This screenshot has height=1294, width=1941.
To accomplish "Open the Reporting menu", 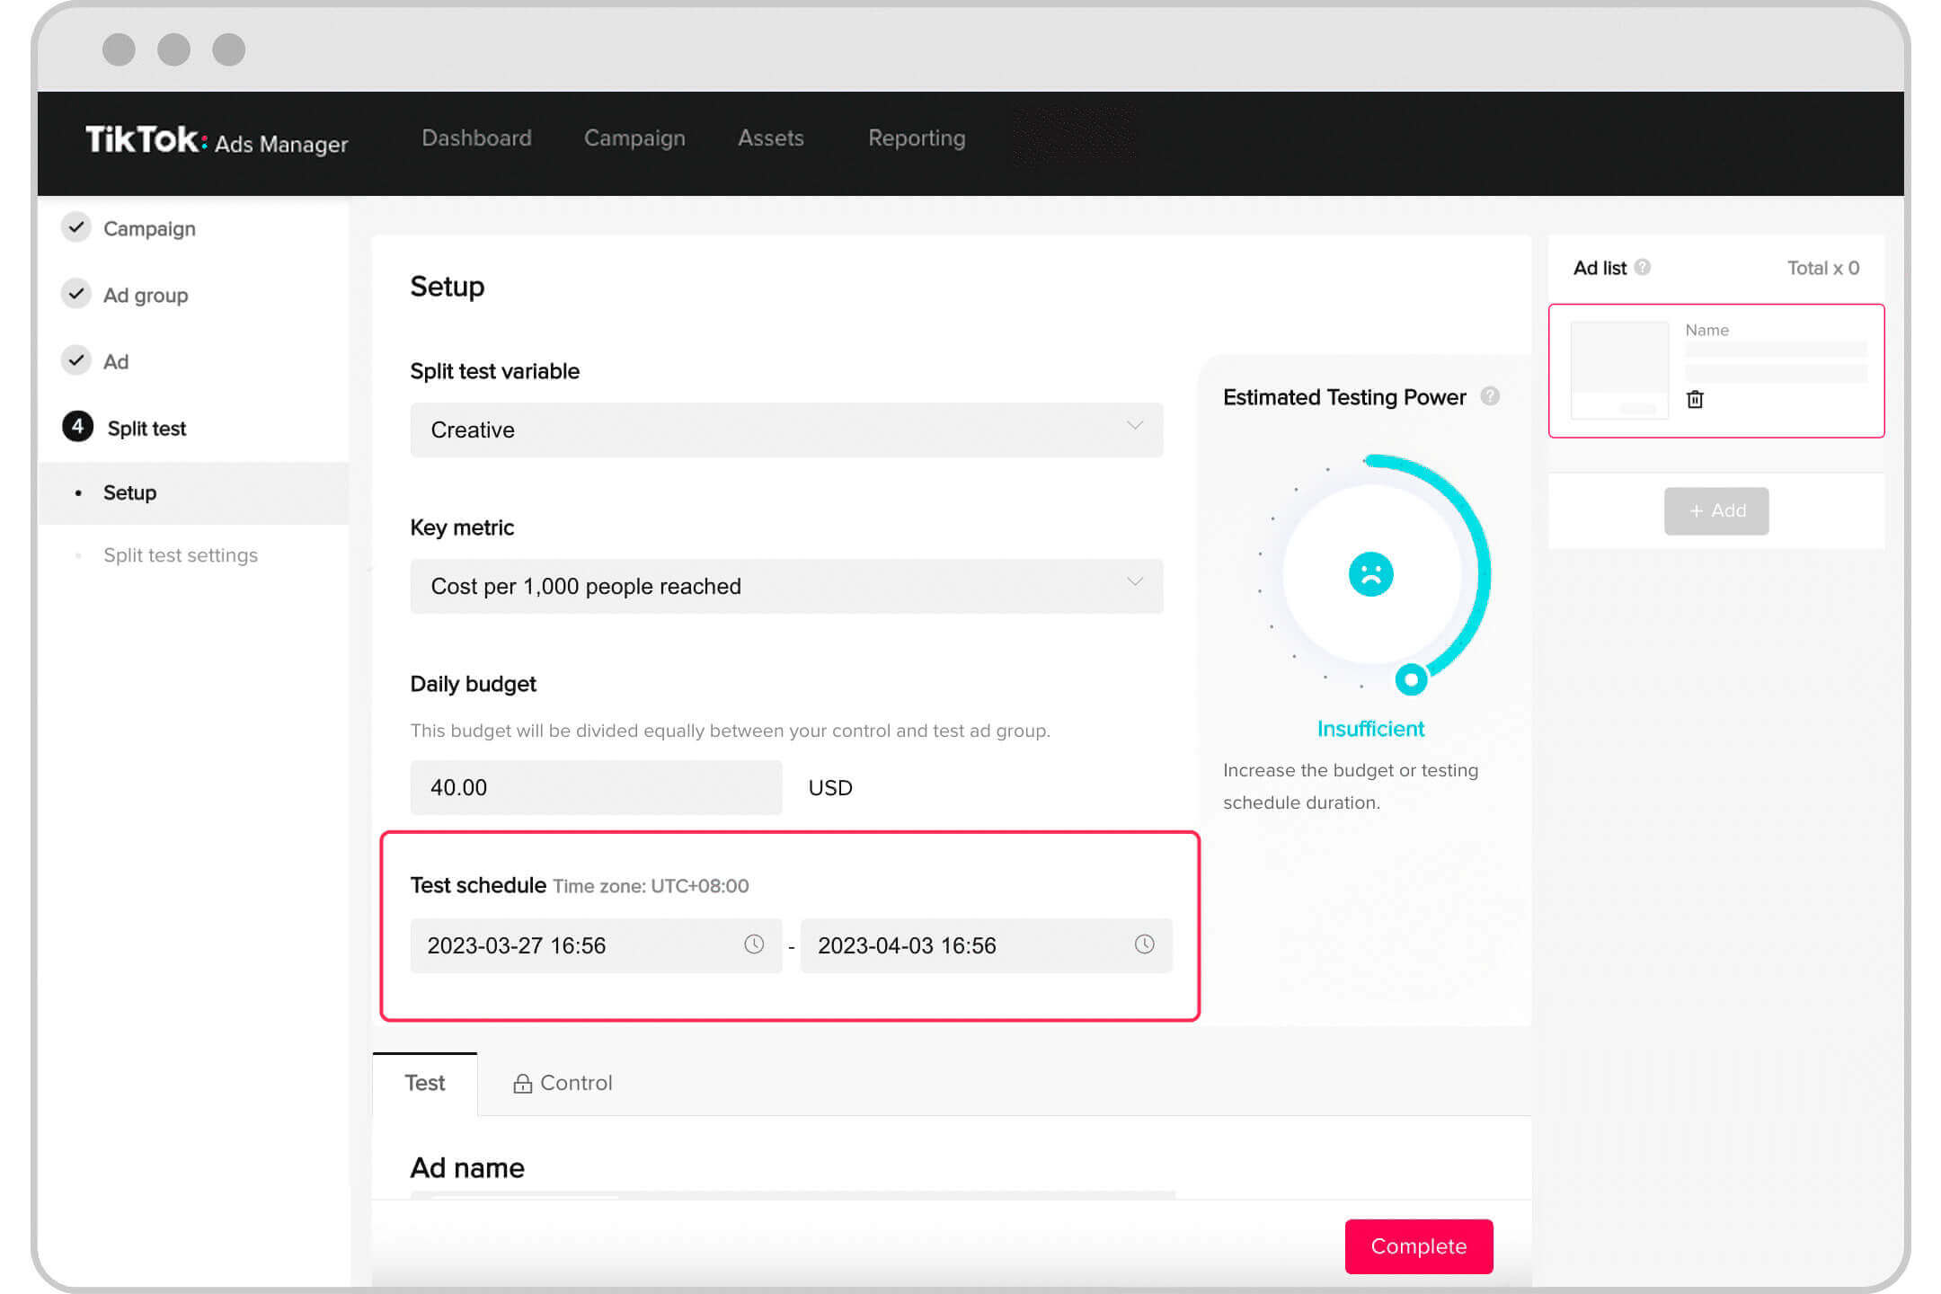I will 916,138.
